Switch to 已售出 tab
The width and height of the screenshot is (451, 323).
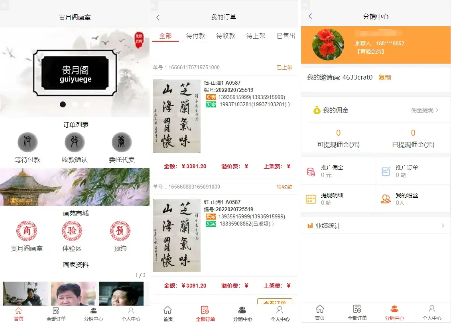tap(286, 36)
